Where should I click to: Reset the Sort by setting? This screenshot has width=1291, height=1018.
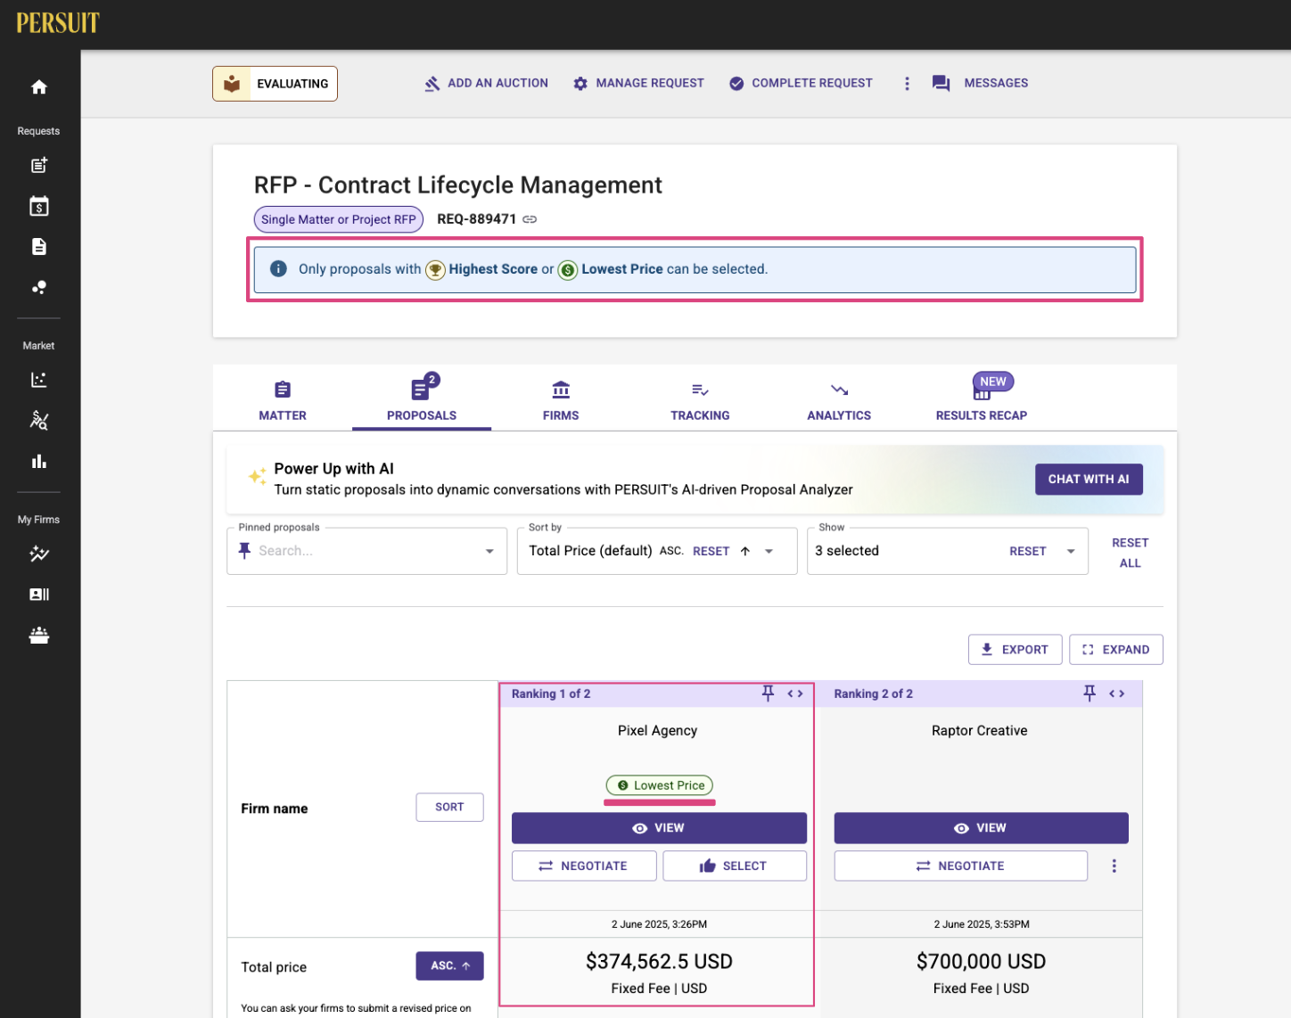pyautogui.click(x=711, y=551)
